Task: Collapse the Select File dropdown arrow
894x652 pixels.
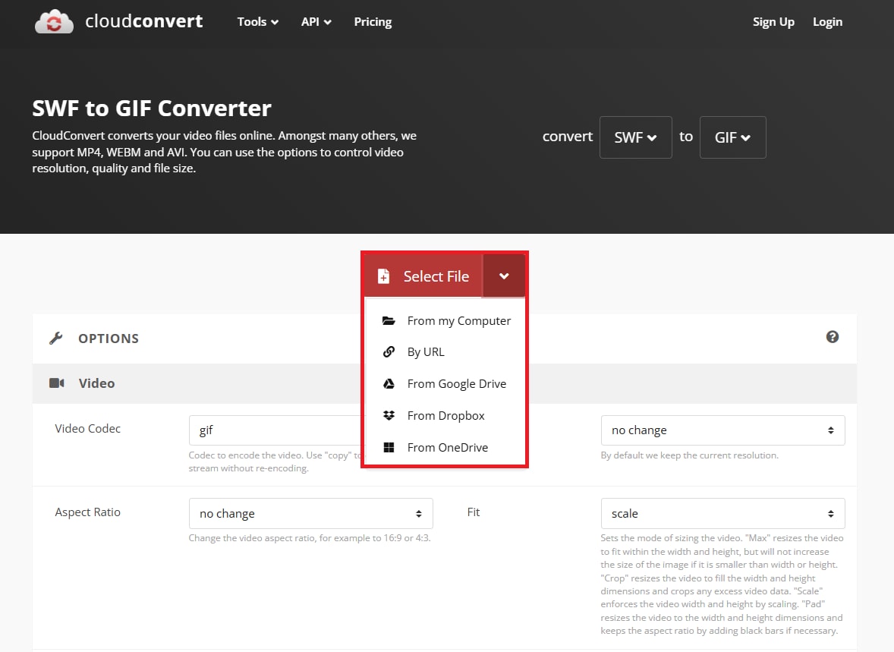Action: [504, 276]
